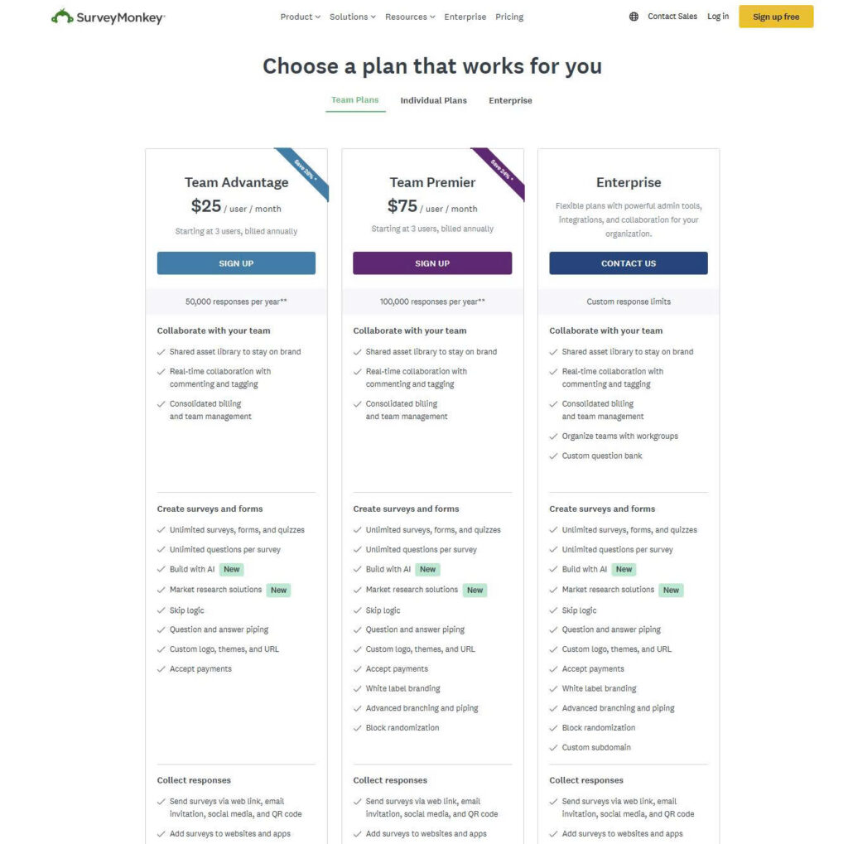Click the yellow Sign up free button
Screen dimensions: 848x844
775,16
